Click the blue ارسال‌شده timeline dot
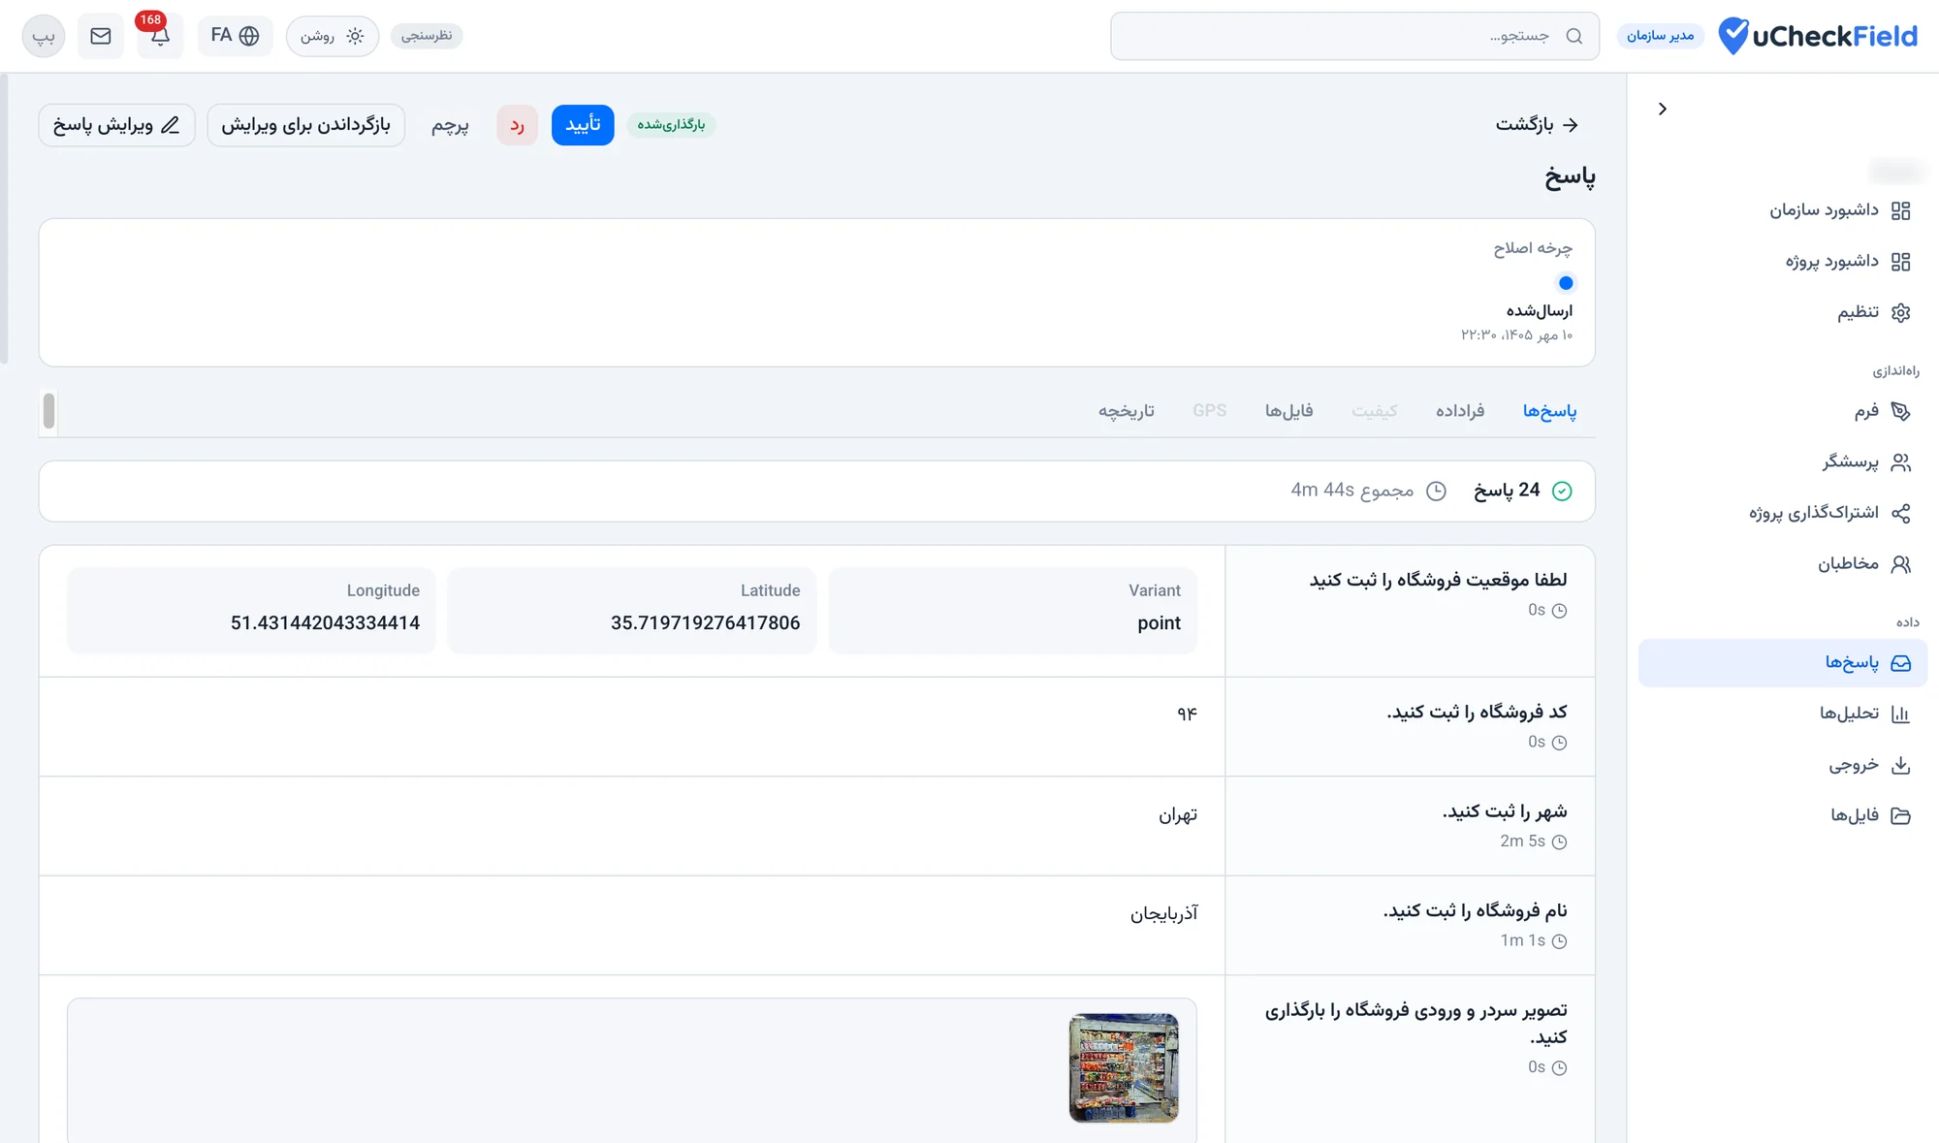The height and width of the screenshot is (1143, 1939). coord(1565,283)
